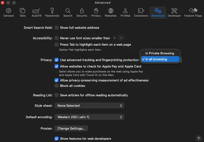Image resolution: width=204 pixels, height=142 pixels.
Task: Click the Change Settings button for Proxies
Action: pos(71,128)
